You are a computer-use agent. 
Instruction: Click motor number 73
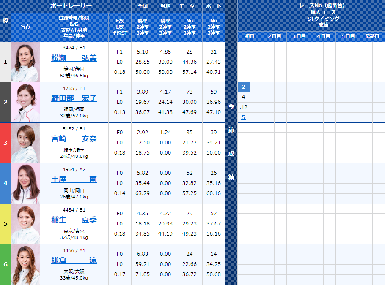[190, 92]
